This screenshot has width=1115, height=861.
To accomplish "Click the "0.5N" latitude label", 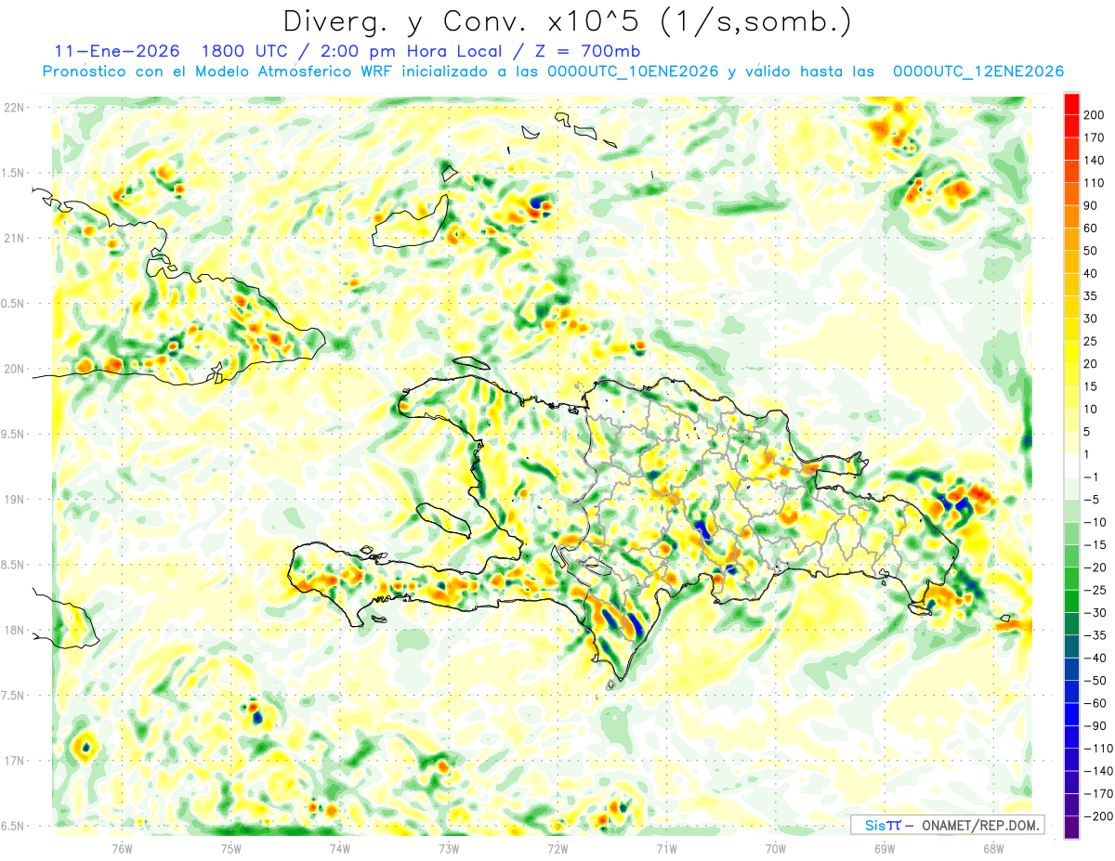I will coord(14,304).
